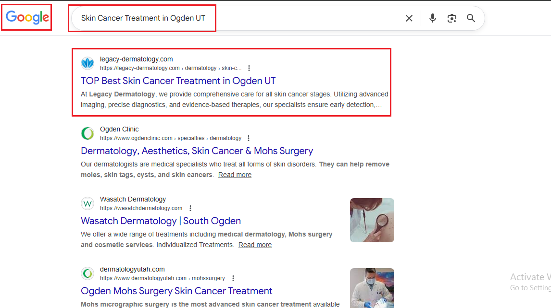The width and height of the screenshot is (551, 308).
Task: Click the Google logo
Action: tap(27, 18)
